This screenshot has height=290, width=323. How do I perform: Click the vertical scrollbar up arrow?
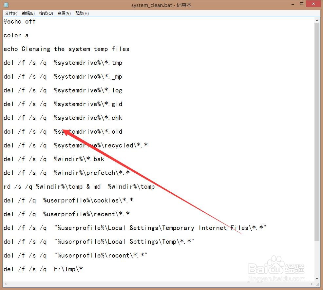click(317, 20)
